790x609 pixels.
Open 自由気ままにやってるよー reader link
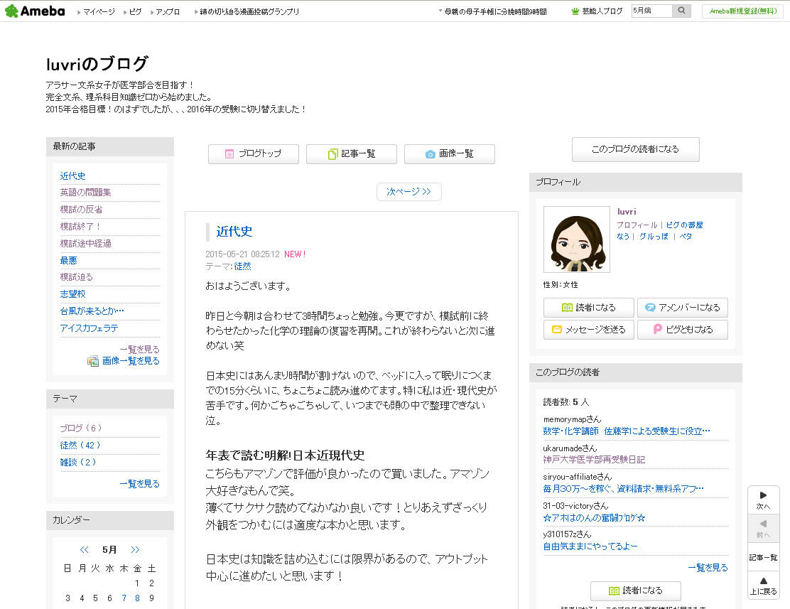(x=590, y=546)
